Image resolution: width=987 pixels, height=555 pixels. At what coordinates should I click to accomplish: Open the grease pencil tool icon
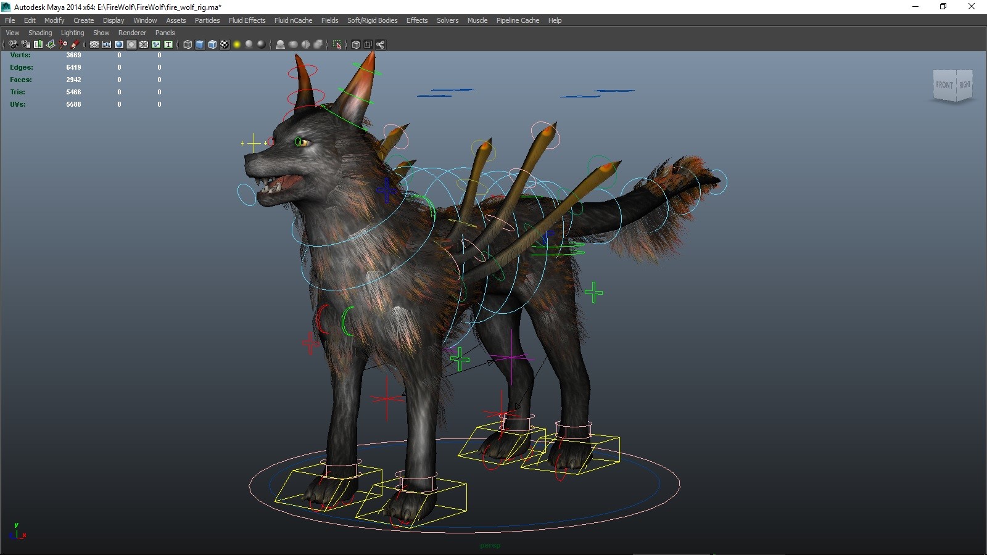click(x=75, y=44)
